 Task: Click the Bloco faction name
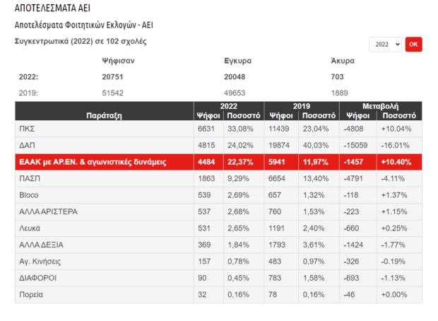pos(29,195)
